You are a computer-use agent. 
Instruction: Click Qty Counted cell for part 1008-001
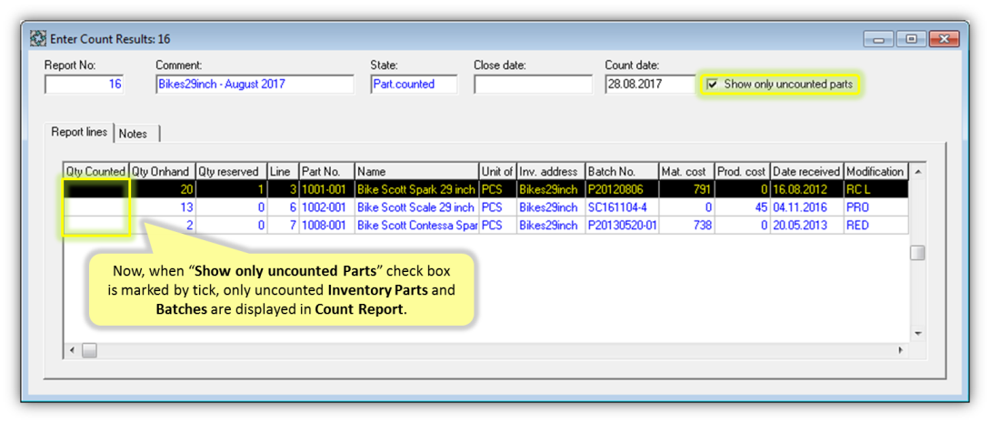[x=96, y=226]
